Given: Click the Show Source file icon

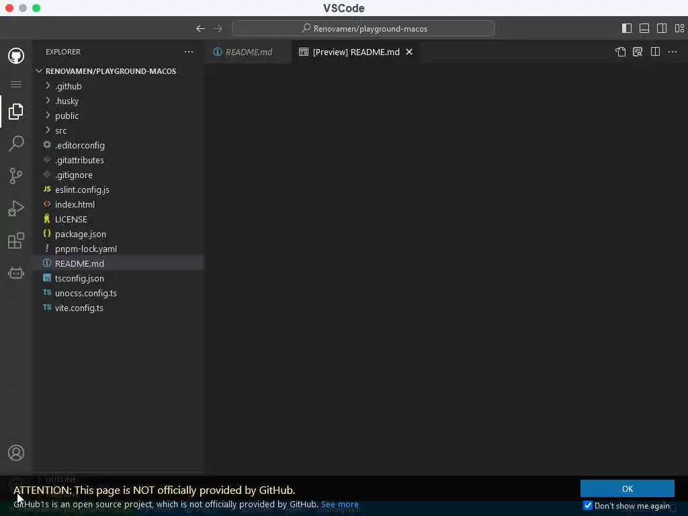Looking at the screenshot, I should tap(620, 52).
